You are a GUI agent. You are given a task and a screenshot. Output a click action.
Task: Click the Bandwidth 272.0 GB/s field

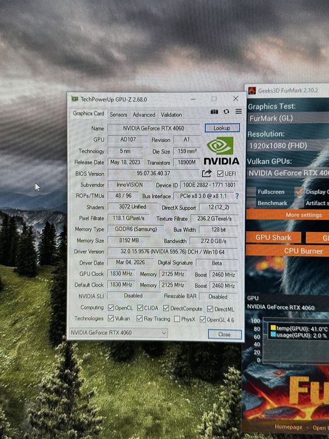pyautogui.click(x=214, y=241)
